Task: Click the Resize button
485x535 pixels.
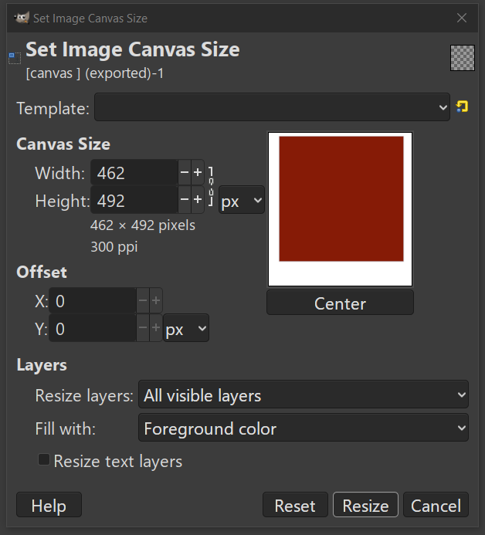Action: [365, 505]
